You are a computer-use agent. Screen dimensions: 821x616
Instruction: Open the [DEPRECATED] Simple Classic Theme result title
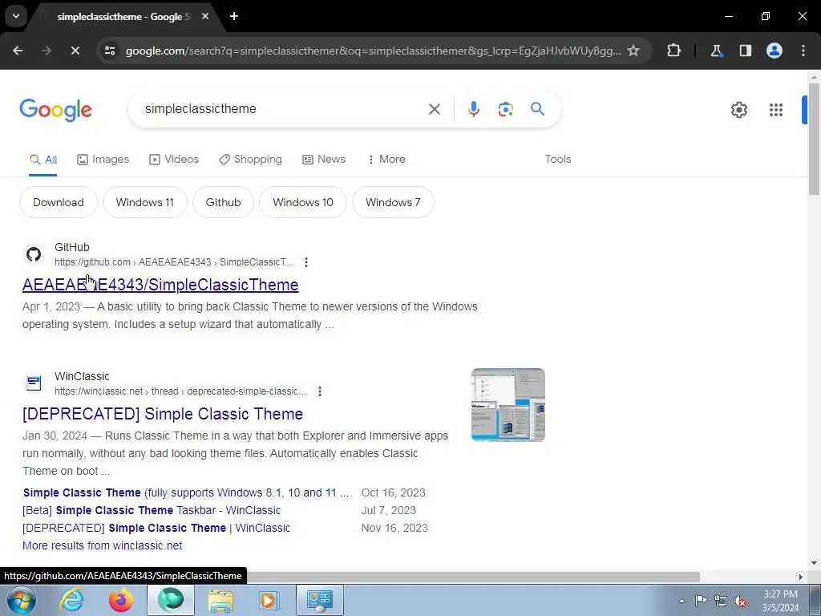coord(163,414)
